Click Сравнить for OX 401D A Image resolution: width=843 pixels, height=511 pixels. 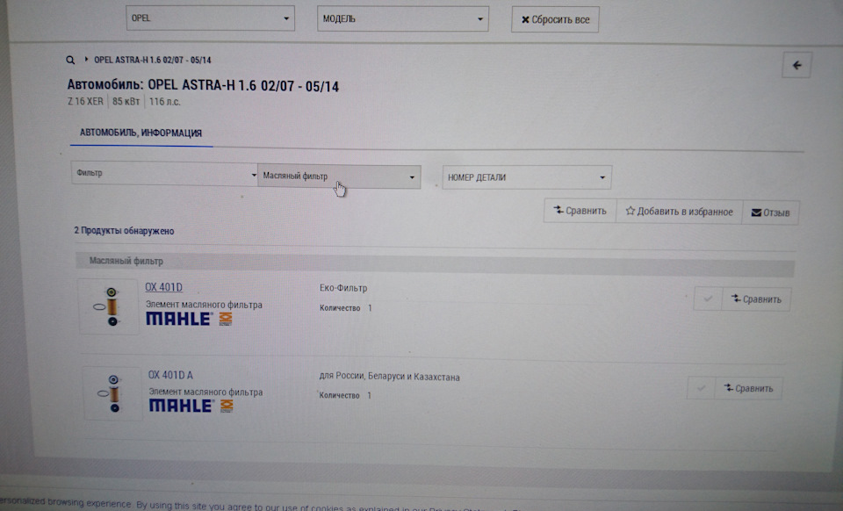(748, 388)
